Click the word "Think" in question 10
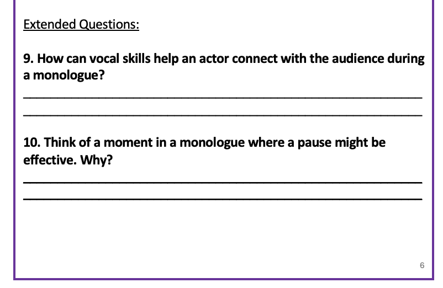The height and width of the screenshot is (288, 443). coord(60,142)
